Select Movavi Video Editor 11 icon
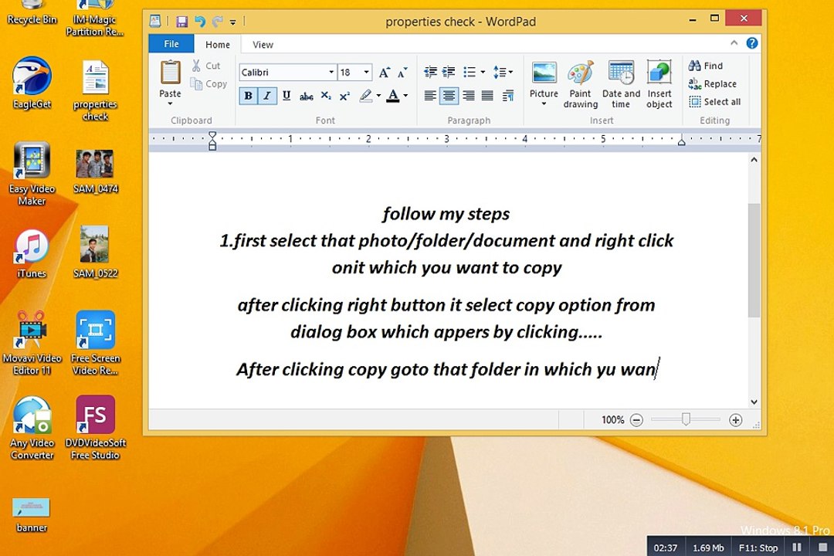This screenshot has height=556, width=834. click(32, 343)
